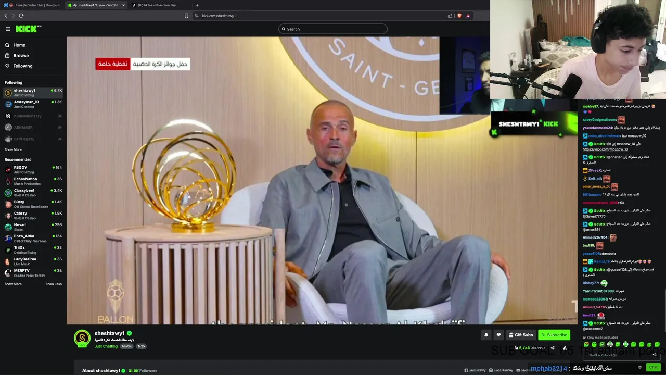Toggle channel notifications bell
666x375 pixels.
tap(486, 335)
